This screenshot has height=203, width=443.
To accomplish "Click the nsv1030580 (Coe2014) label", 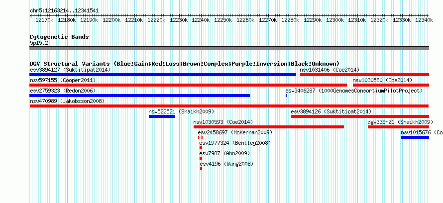I will point(383,81).
